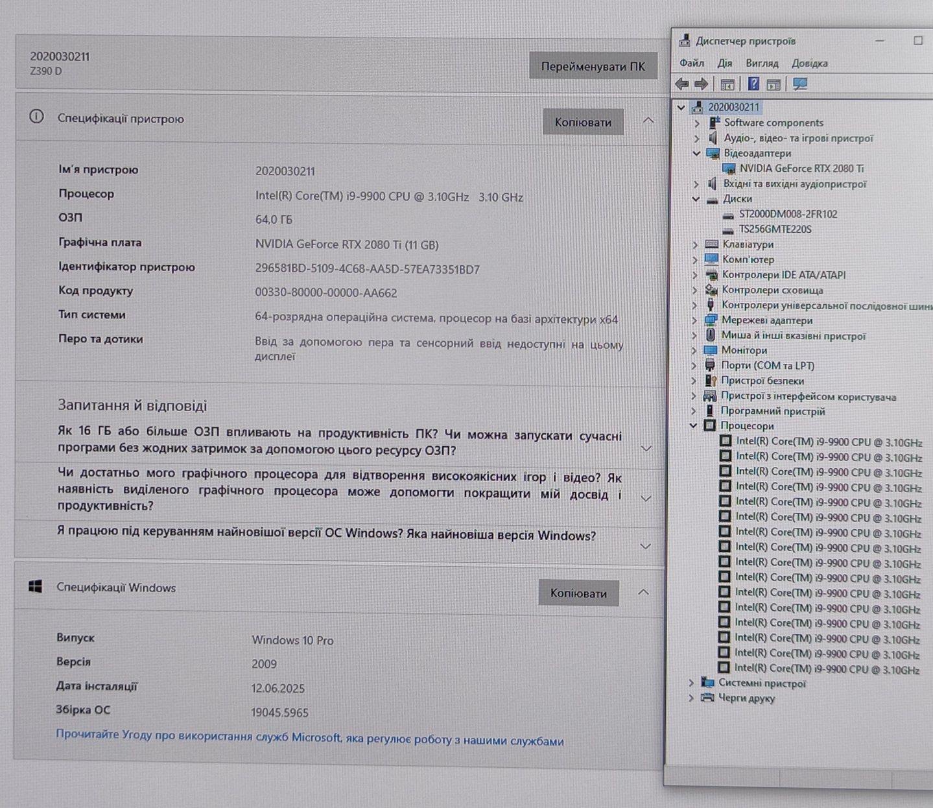The width and height of the screenshot is (933, 808).
Task: Click the Пристрої безпеки category icon
Action: (x=711, y=381)
